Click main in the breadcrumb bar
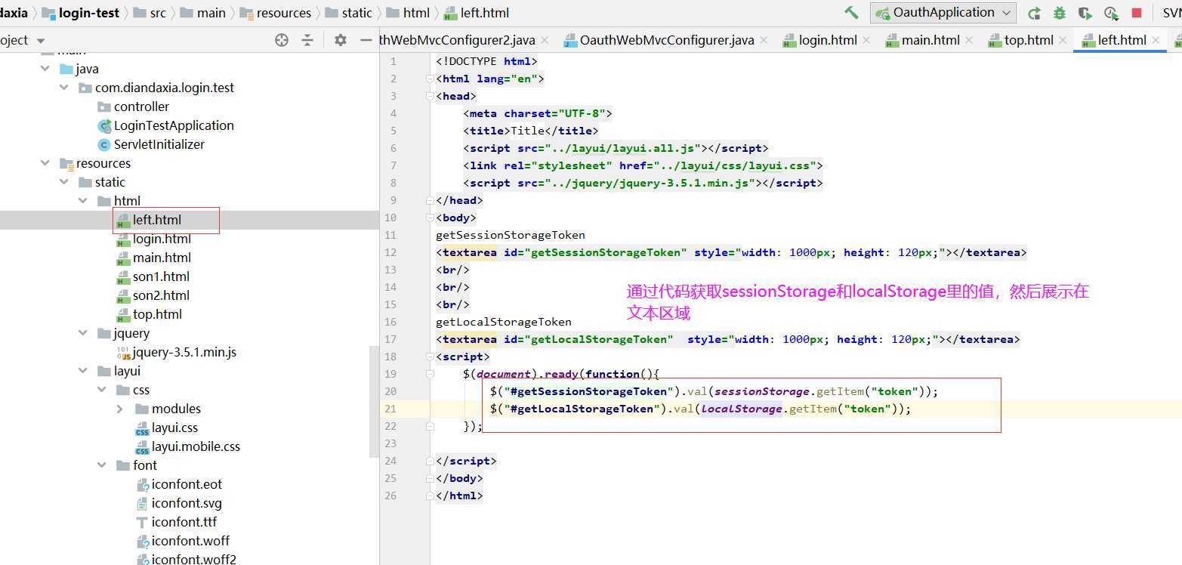This screenshot has height=565, width=1182. coord(202,13)
